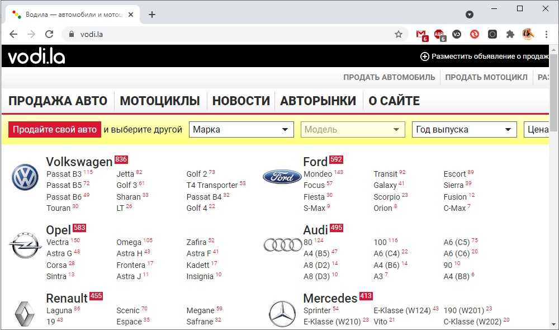The height and width of the screenshot is (330, 559).
Task: Click the Volkswagen brand logo
Action: [25, 177]
